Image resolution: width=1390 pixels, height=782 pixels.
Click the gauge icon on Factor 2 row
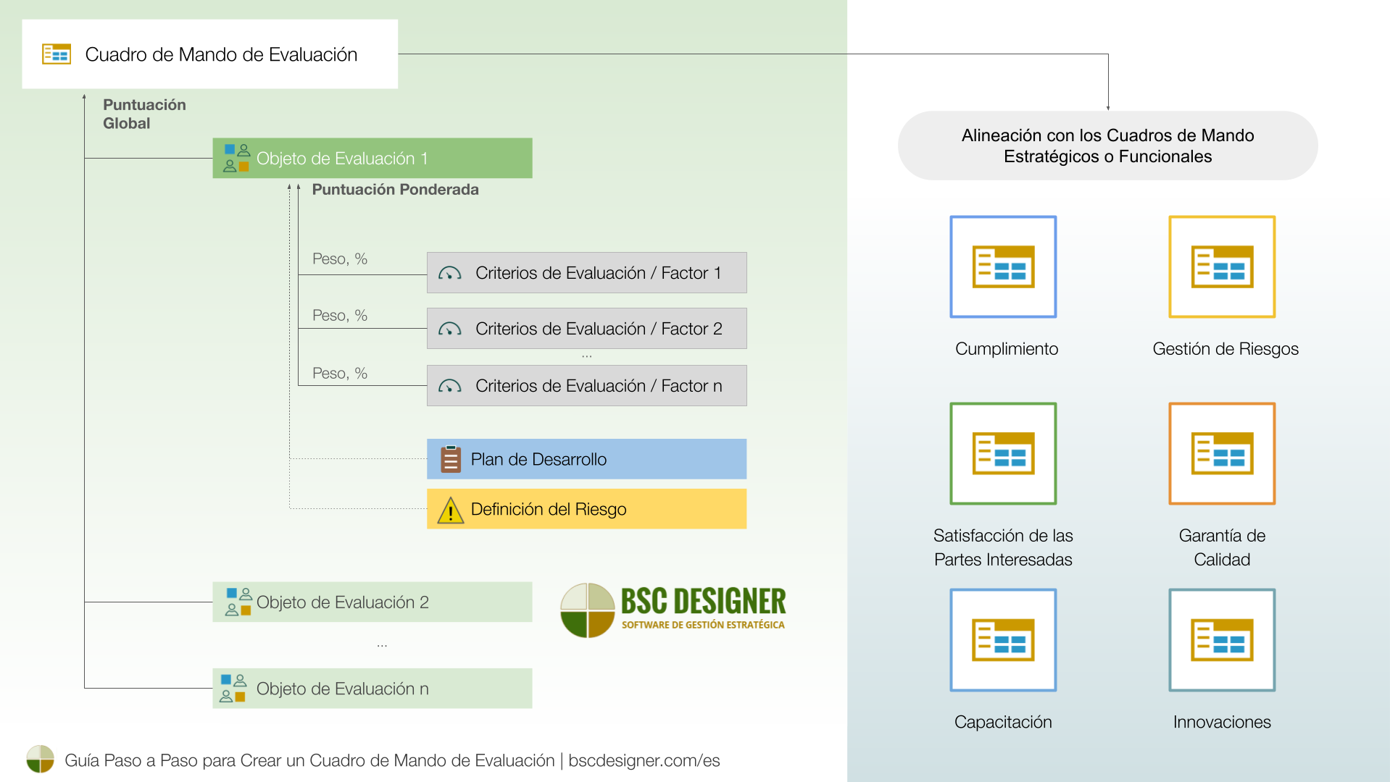pos(450,329)
